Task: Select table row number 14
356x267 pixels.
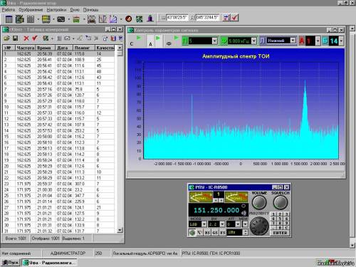Action: [x=58, y=130]
